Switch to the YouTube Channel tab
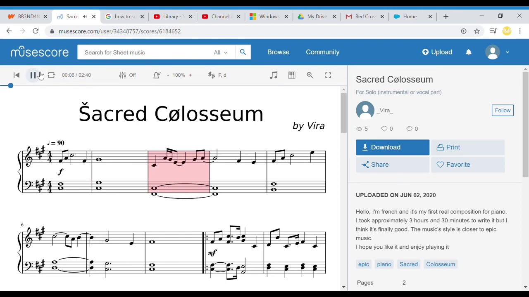Viewport: 529px width, 297px height. point(221,16)
